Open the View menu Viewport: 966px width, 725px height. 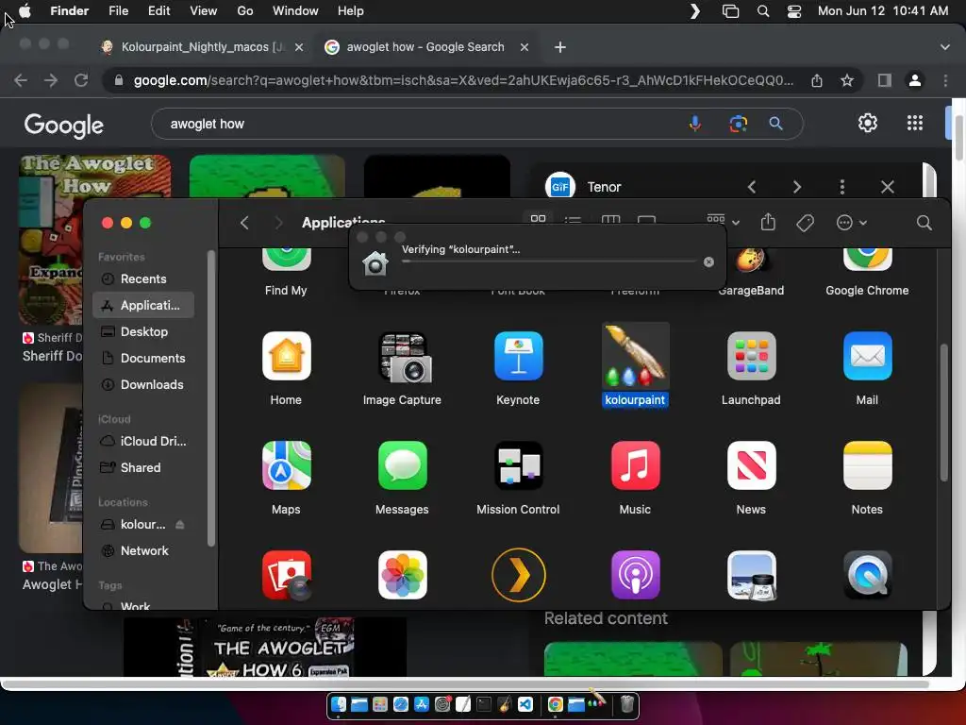click(204, 10)
